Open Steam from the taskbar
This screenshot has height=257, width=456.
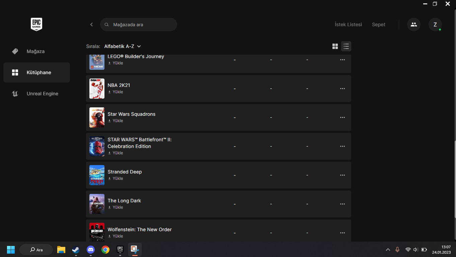pyautogui.click(x=76, y=250)
